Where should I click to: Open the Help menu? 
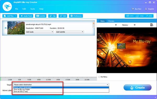point(41,9)
